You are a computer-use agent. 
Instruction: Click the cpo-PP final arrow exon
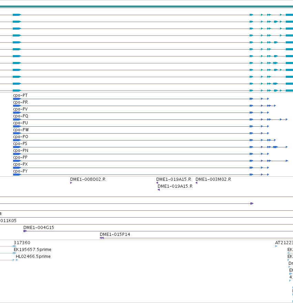point(287,161)
